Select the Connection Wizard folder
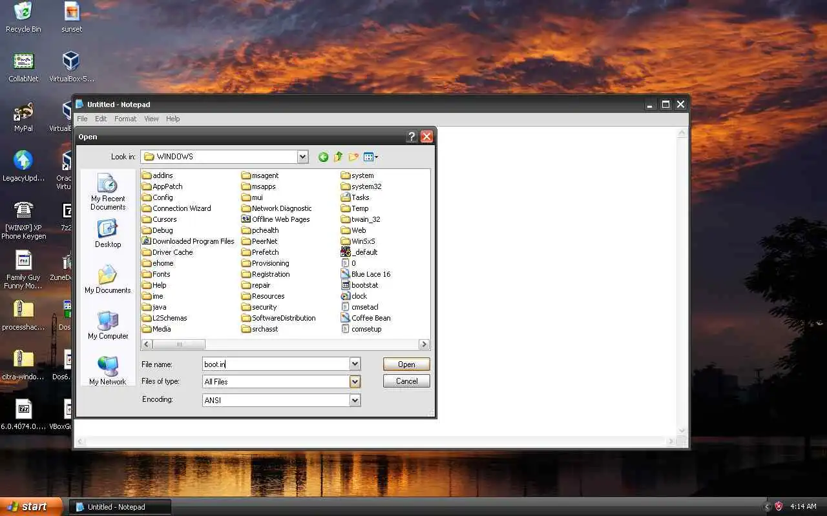827x516 pixels. pos(176,208)
